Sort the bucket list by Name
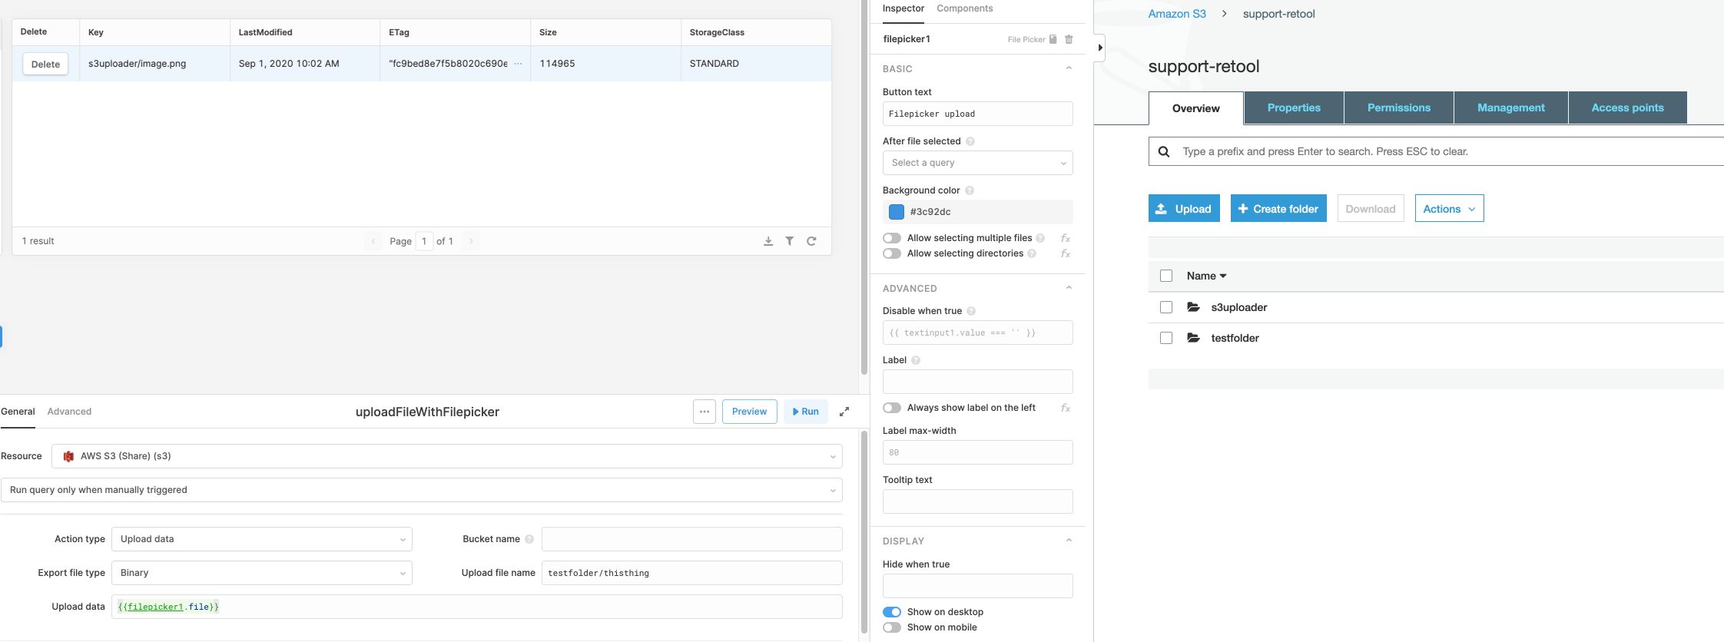Screen dimensions: 1724x642 1206,276
